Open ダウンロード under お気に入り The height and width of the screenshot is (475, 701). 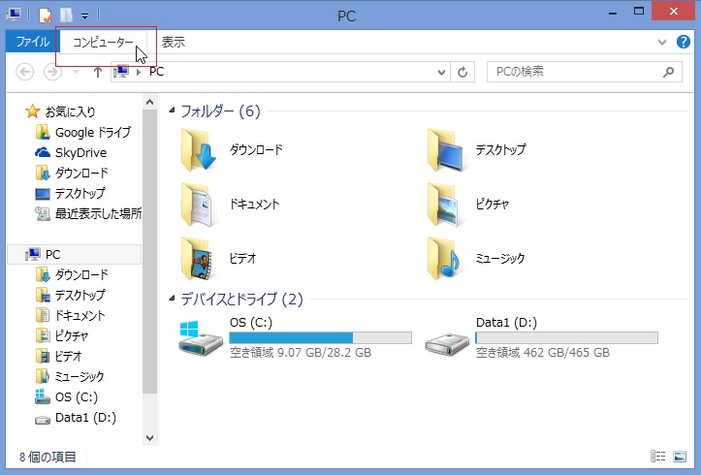pos(72,173)
